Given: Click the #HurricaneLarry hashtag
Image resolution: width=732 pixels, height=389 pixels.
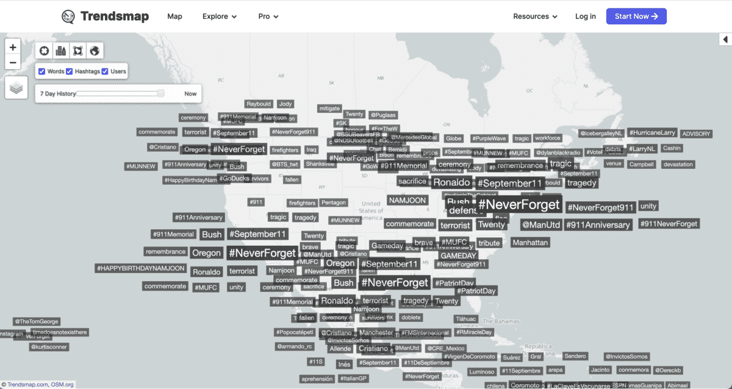Looking at the screenshot, I should tap(652, 132).
